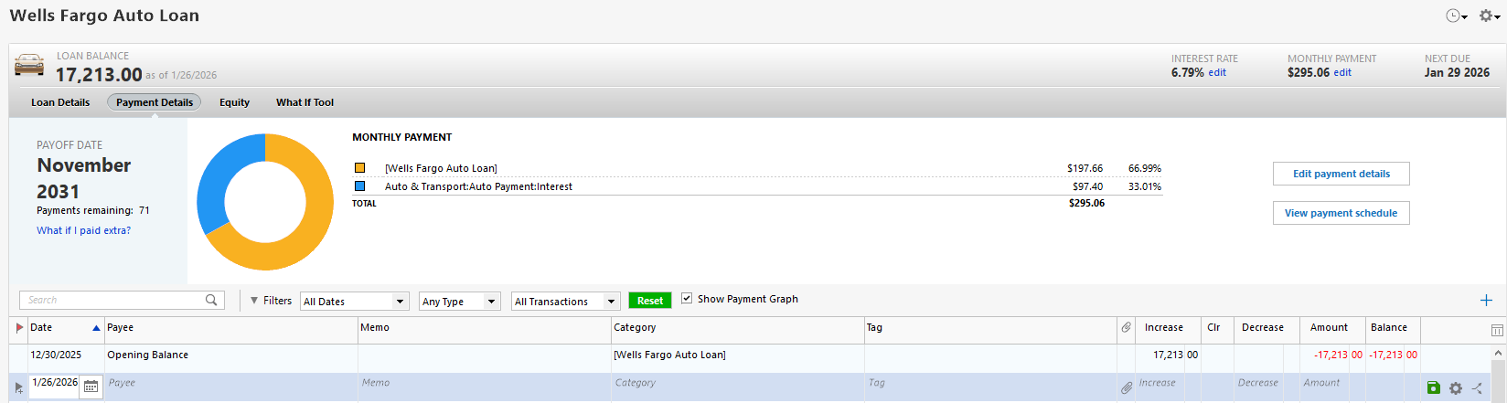1507x403 pixels.
Task: Click the new-row flag icon
Action: [x=19, y=387]
